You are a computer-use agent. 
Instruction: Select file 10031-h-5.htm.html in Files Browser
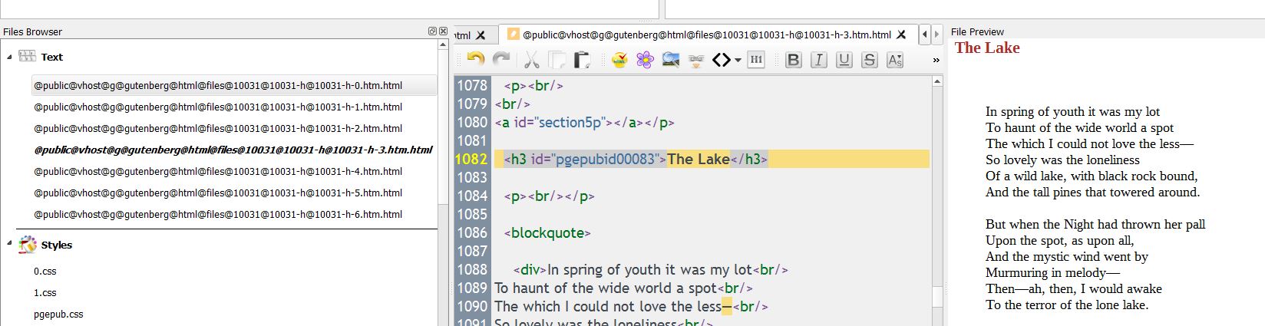[x=218, y=193]
